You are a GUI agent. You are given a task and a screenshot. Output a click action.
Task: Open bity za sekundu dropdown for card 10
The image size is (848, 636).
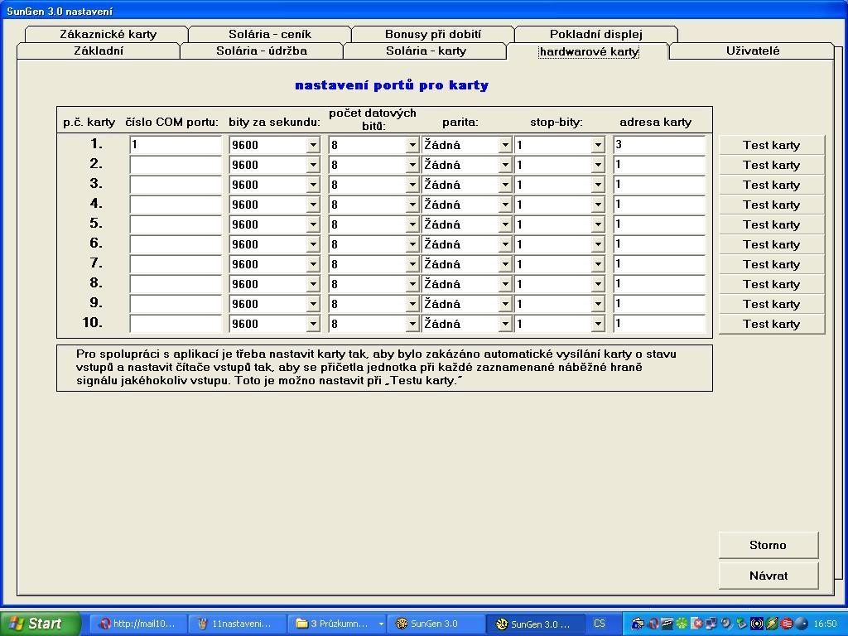click(x=313, y=324)
